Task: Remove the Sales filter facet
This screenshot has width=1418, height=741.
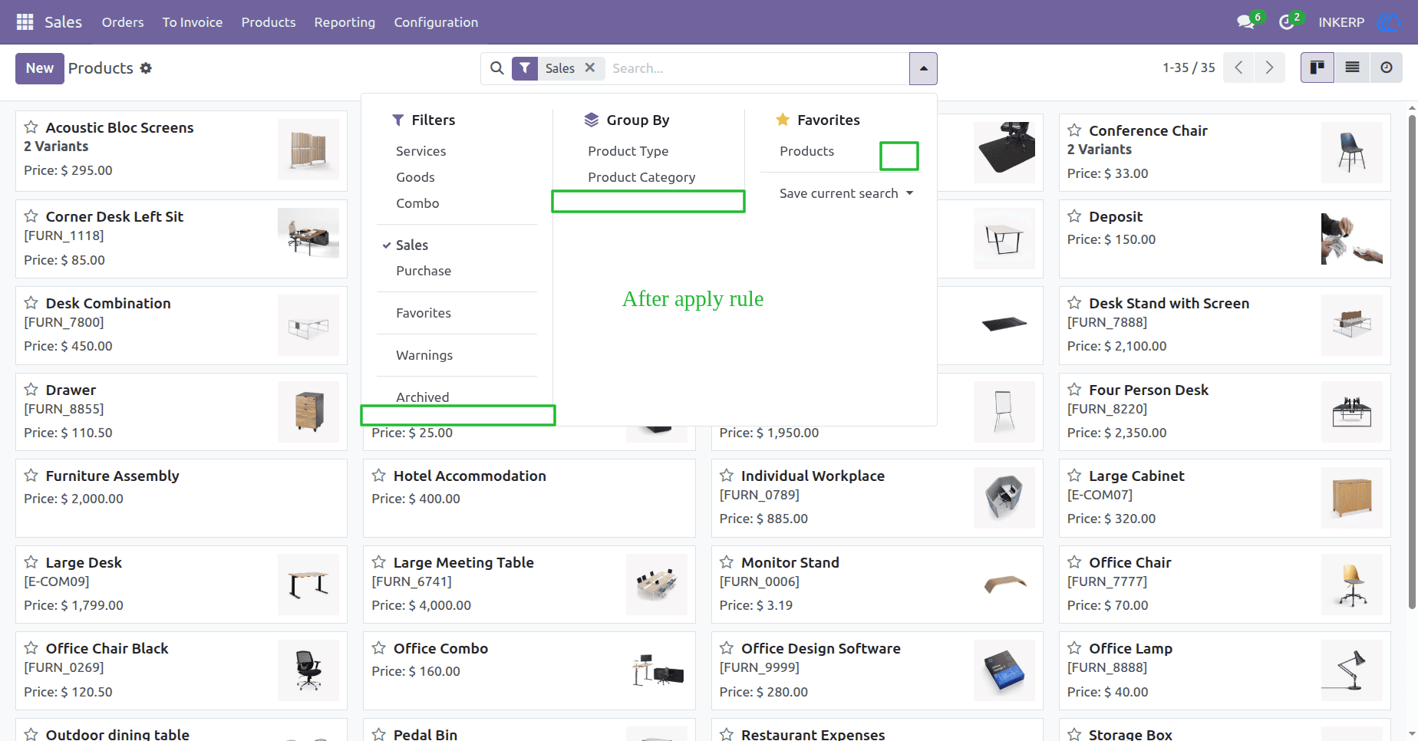Action: point(590,68)
